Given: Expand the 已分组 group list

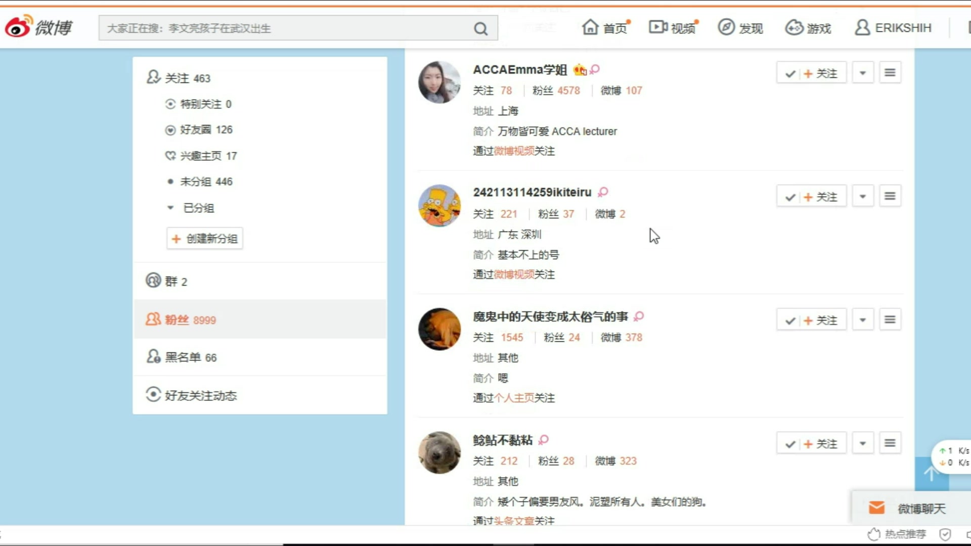Looking at the screenshot, I should (170, 208).
